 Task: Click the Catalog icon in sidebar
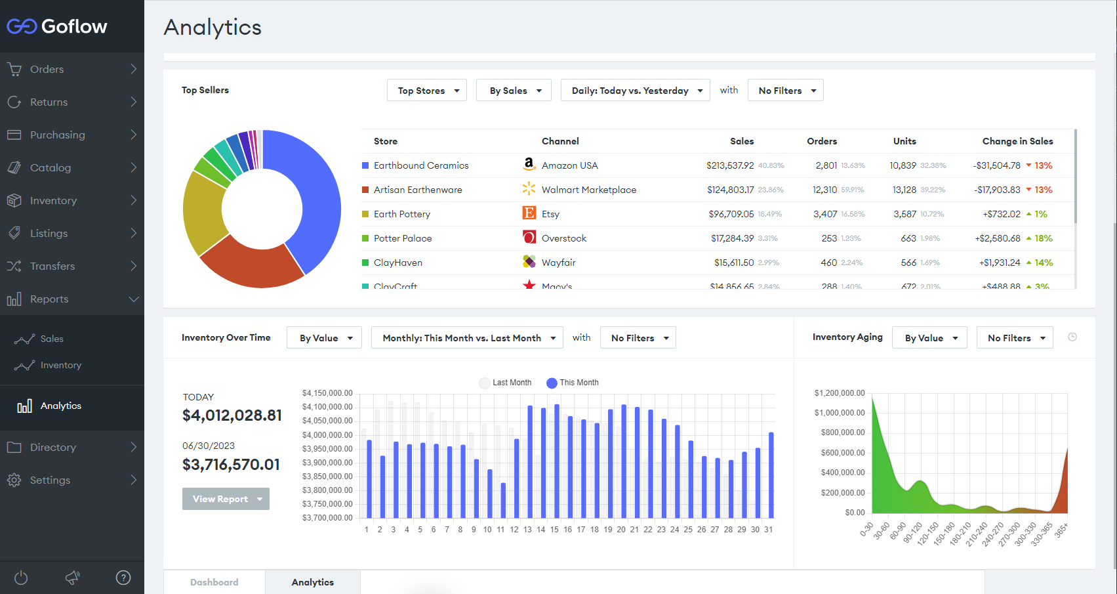pyautogui.click(x=14, y=167)
